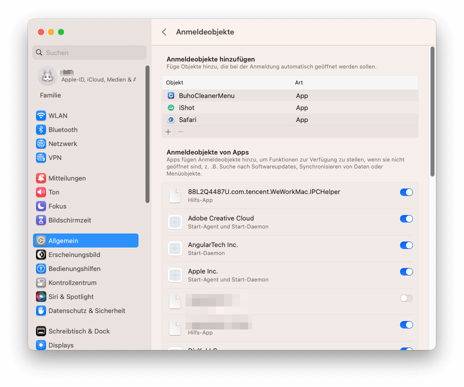Select the iShot row
Image resolution: width=464 pixels, height=387 pixels.
(x=290, y=107)
